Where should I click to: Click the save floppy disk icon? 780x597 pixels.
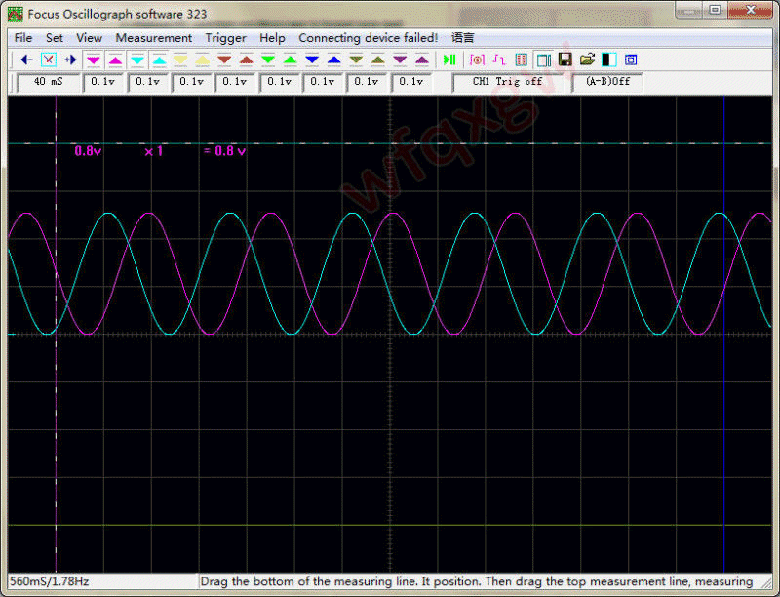[565, 60]
